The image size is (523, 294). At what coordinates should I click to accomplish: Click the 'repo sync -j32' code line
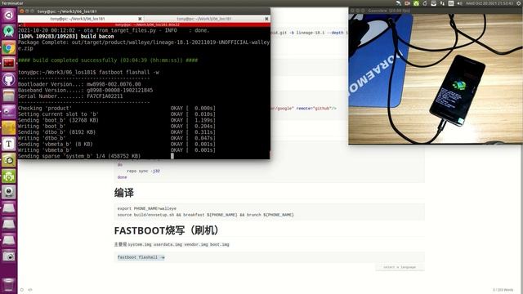(x=144, y=171)
